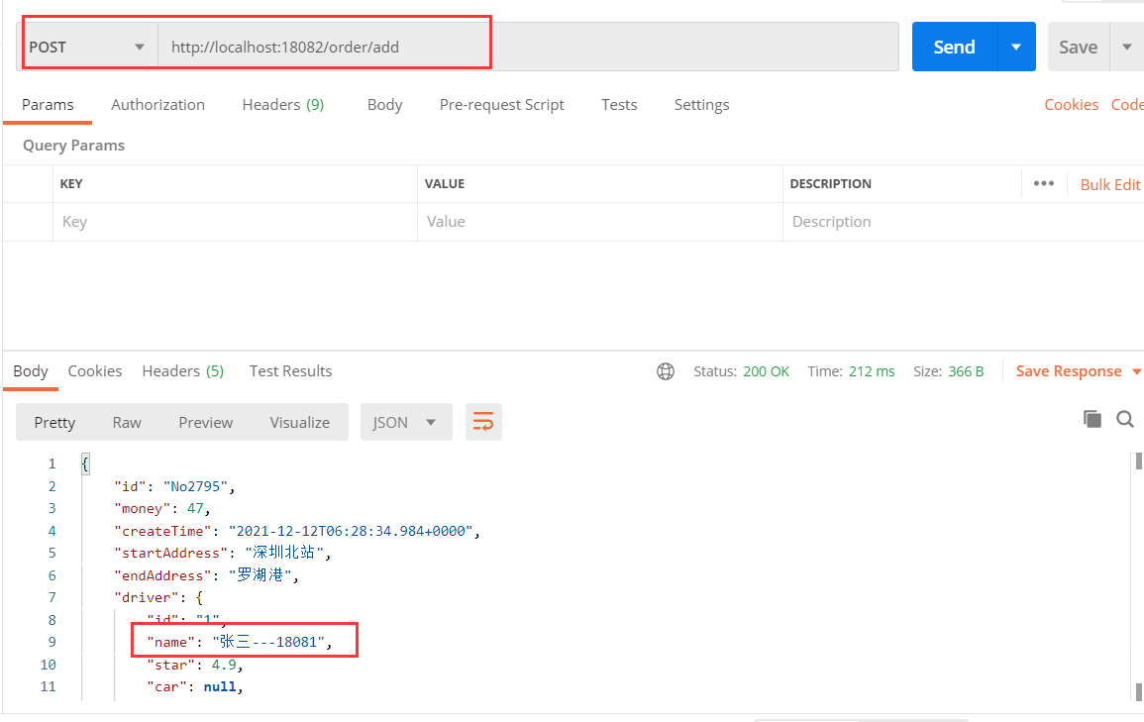Image resolution: width=1144 pixels, height=722 pixels.
Task: Click the Key input in query params
Action: click(234, 222)
